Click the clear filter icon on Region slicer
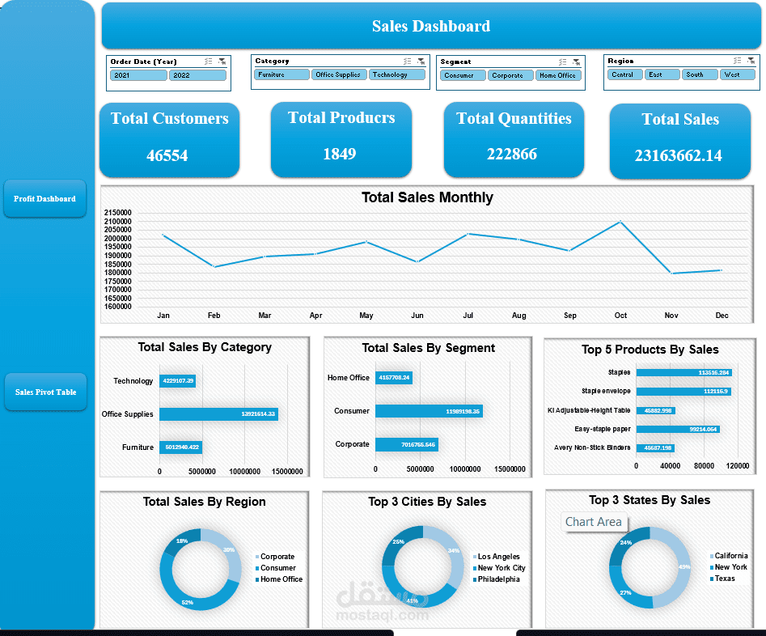The image size is (766, 636). tap(750, 60)
